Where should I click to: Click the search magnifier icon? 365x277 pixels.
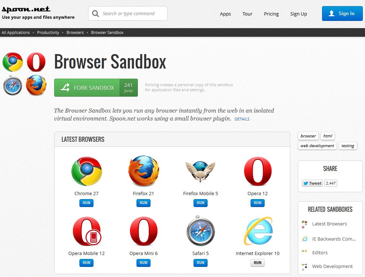[95, 13]
